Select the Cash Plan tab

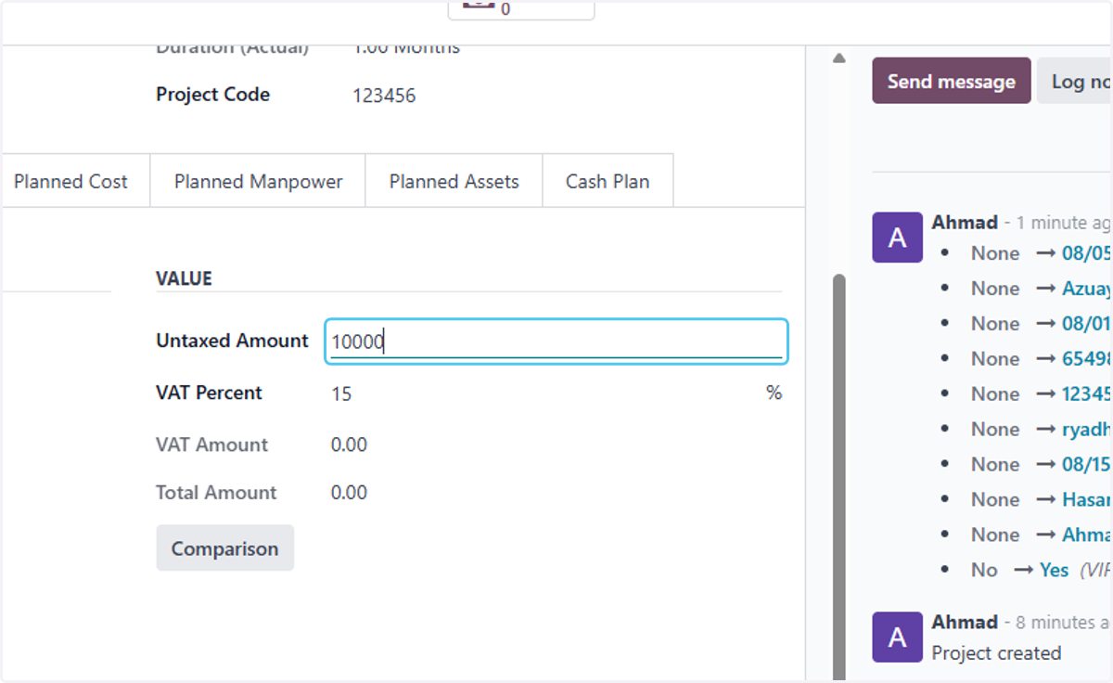[608, 182]
